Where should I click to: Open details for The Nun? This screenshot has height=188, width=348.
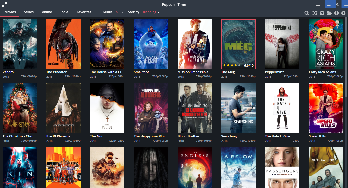107,108
